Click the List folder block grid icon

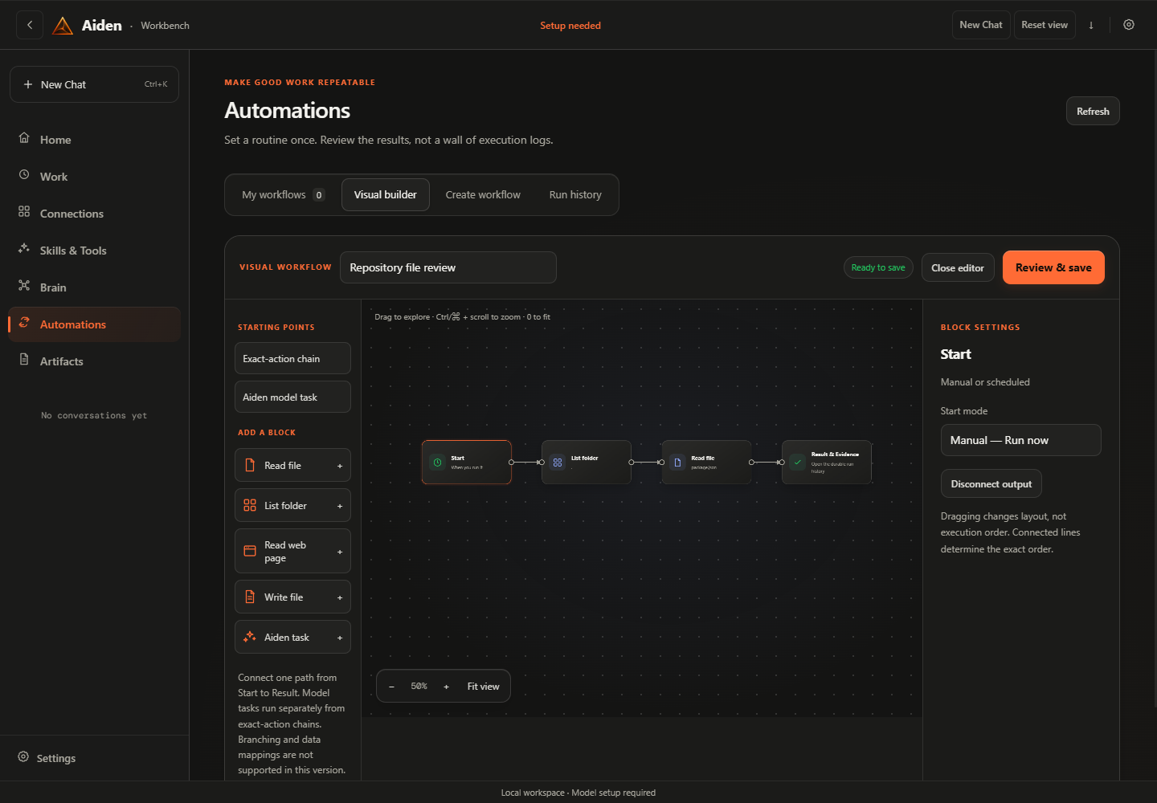[x=250, y=505]
